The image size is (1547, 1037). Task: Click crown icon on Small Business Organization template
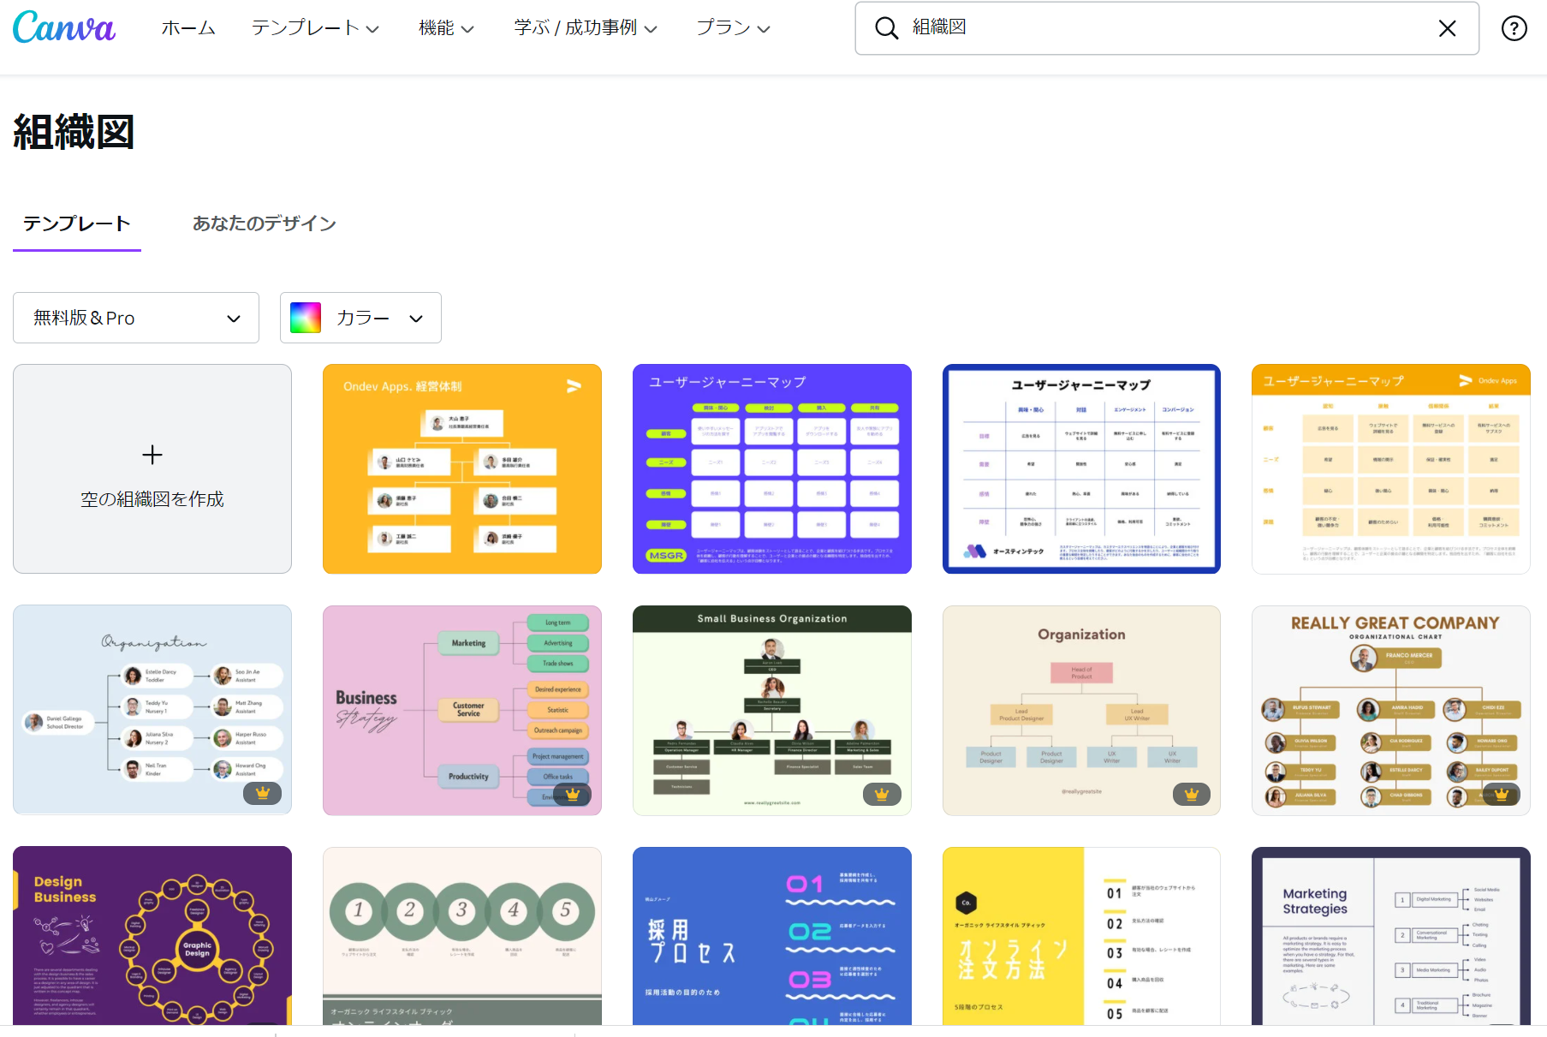coord(881,795)
